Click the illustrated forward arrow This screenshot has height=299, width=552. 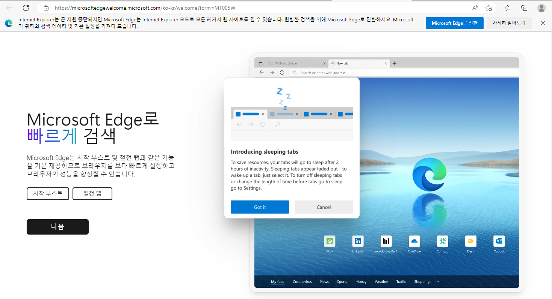click(x=272, y=73)
